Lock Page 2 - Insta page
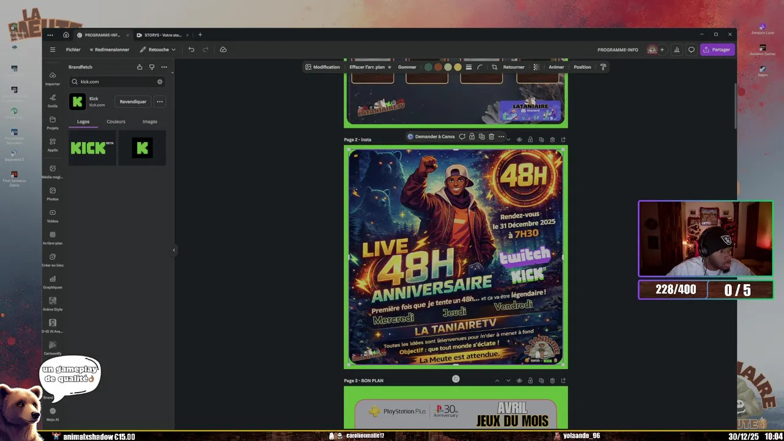Viewport: 784px width, 441px height. [530, 140]
